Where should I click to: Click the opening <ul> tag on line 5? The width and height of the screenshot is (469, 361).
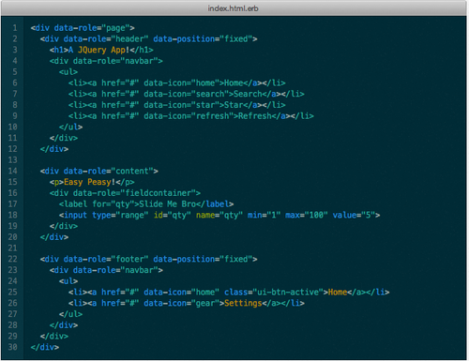(68, 72)
